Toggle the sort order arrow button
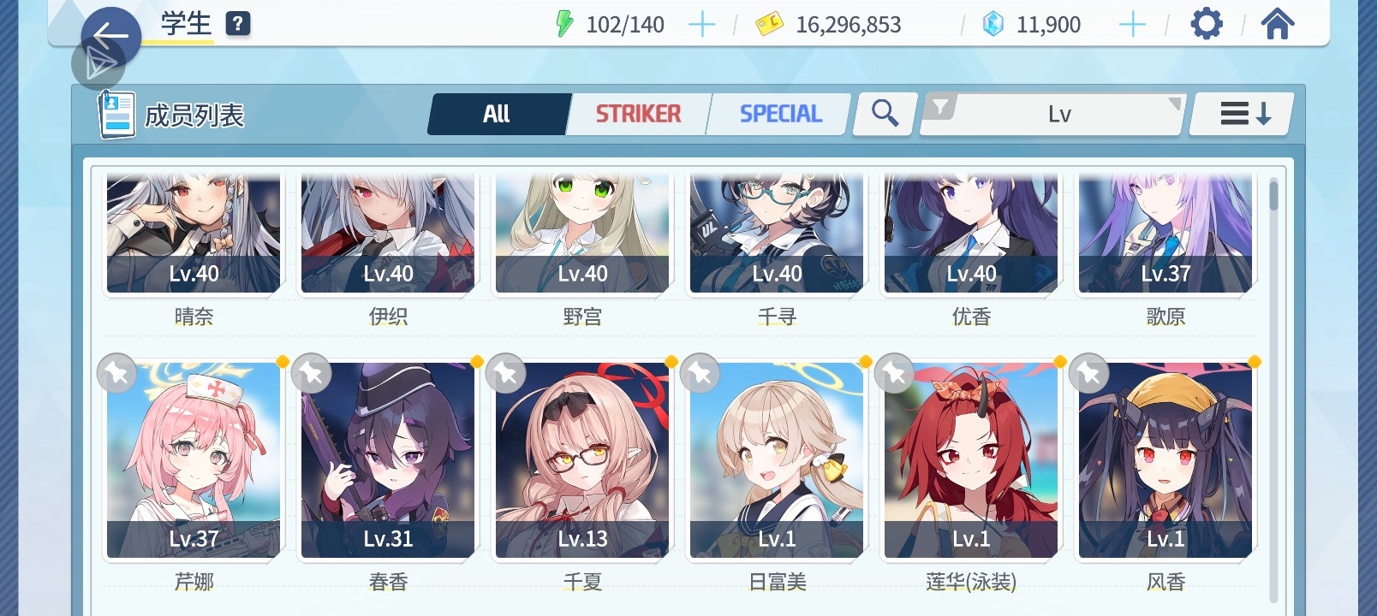Image resolution: width=1377 pixels, height=616 pixels. click(1243, 114)
